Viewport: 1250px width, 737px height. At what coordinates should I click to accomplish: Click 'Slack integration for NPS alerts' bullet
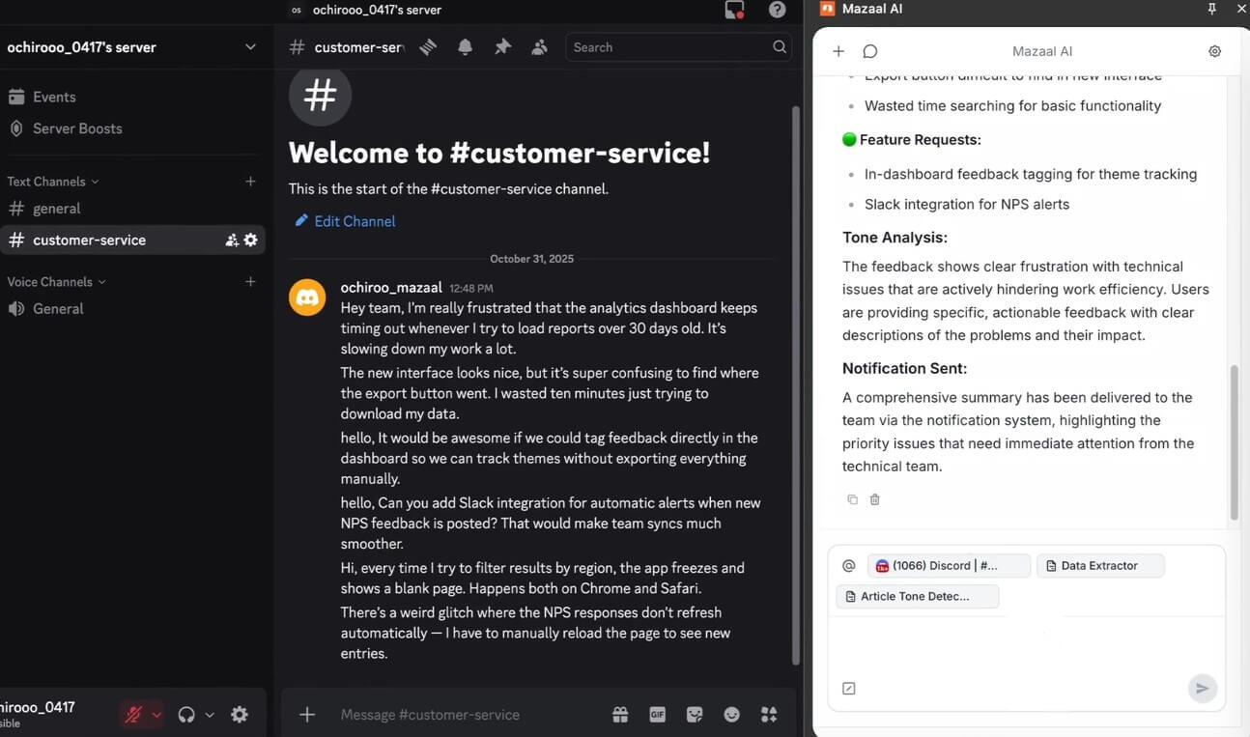[x=967, y=205]
